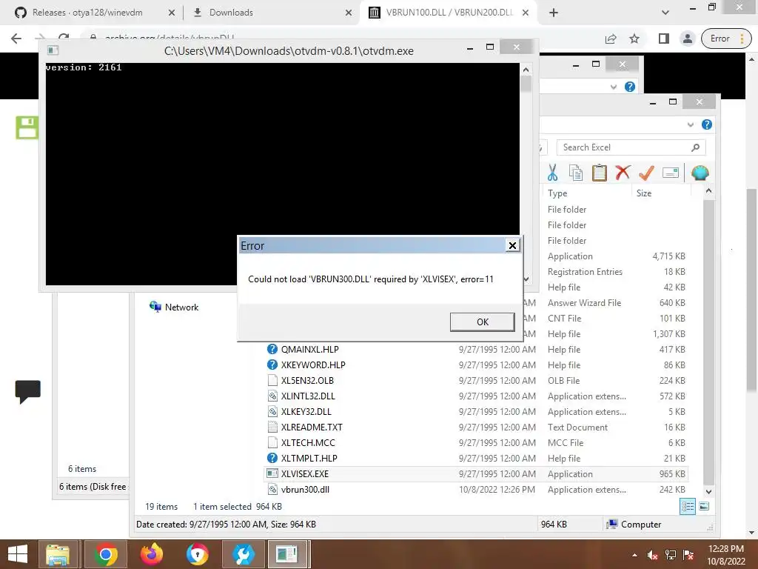The width and height of the screenshot is (758, 569).
Task: Click the muted volume tray icon
Action: 653,555
